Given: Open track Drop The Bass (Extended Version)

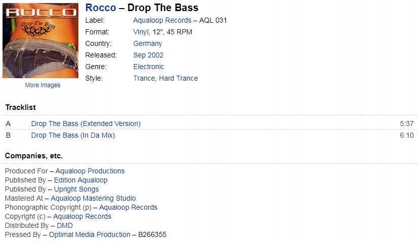Looking at the screenshot, I should pyautogui.click(x=86, y=124).
